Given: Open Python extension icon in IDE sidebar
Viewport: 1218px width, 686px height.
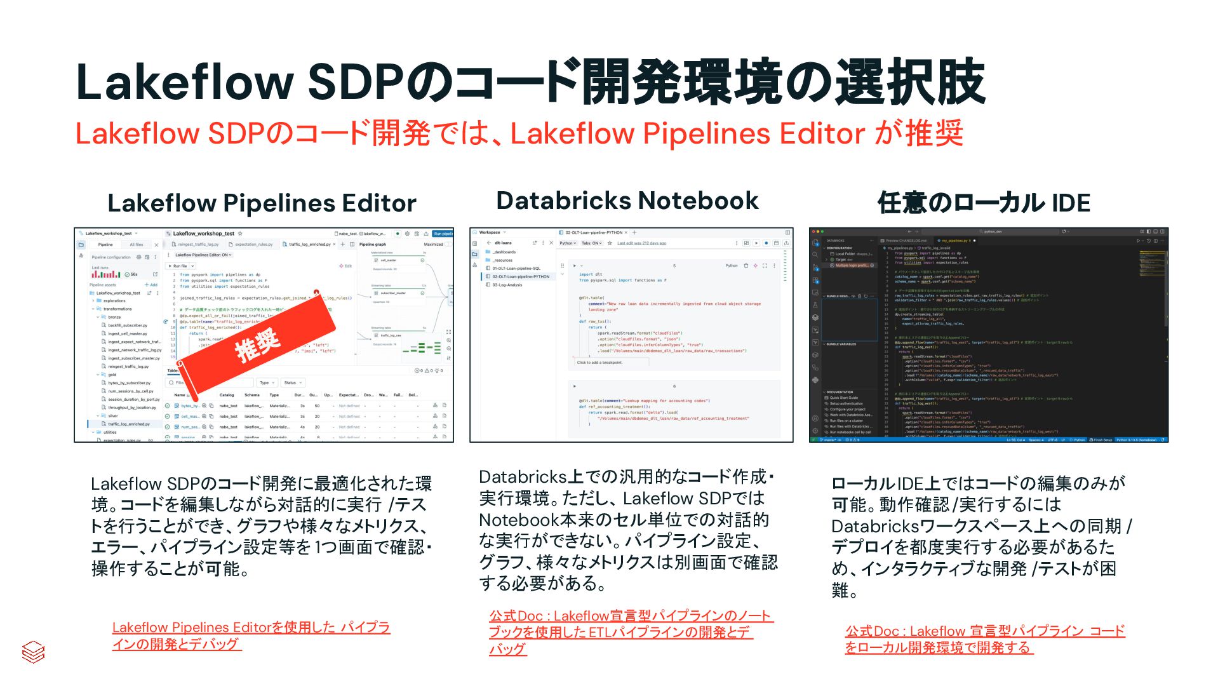Looking at the screenshot, I should [x=815, y=380].
